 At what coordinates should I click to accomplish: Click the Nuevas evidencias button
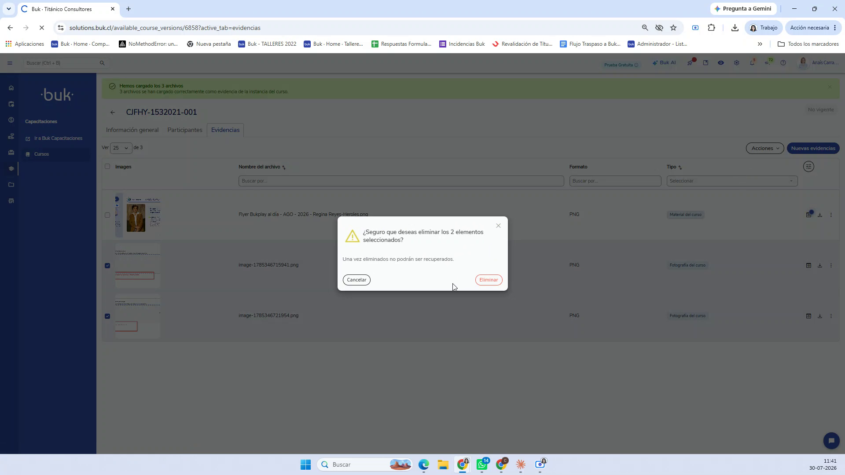[813, 148]
